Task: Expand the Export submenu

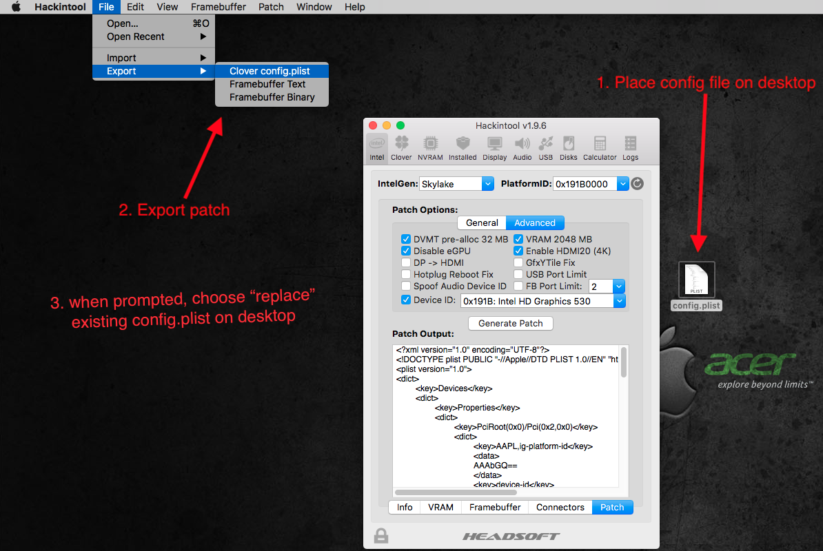Action: 153,71
